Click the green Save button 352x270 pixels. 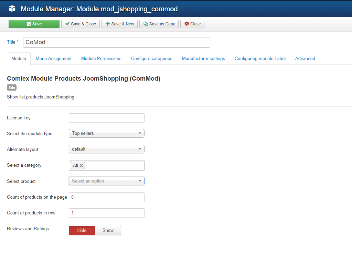(34, 24)
